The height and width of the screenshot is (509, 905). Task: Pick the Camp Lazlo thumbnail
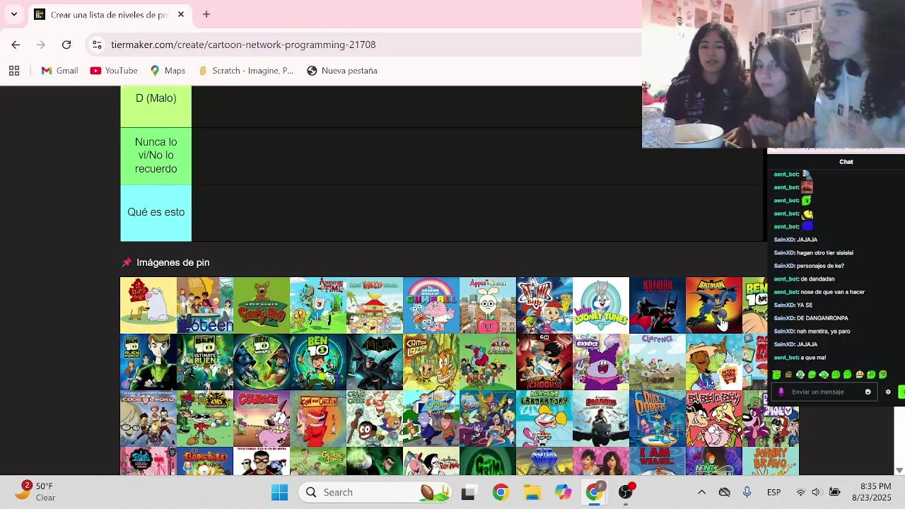click(431, 362)
